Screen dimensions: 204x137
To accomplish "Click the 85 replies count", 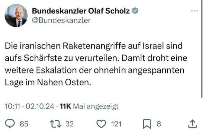I will click(24, 124).
